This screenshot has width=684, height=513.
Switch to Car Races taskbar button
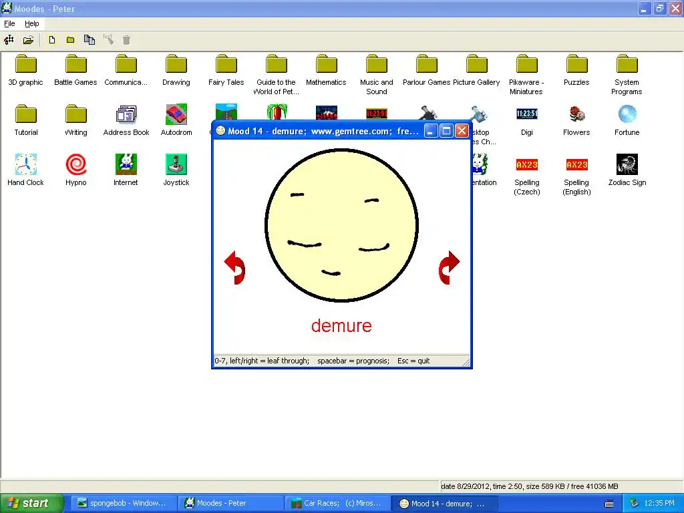pyautogui.click(x=337, y=503)
